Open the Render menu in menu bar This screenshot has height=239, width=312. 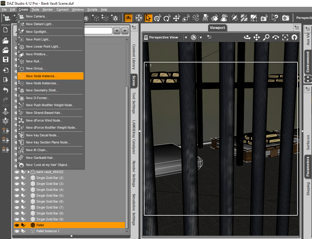pyautogui.click(x=48, y=9)
